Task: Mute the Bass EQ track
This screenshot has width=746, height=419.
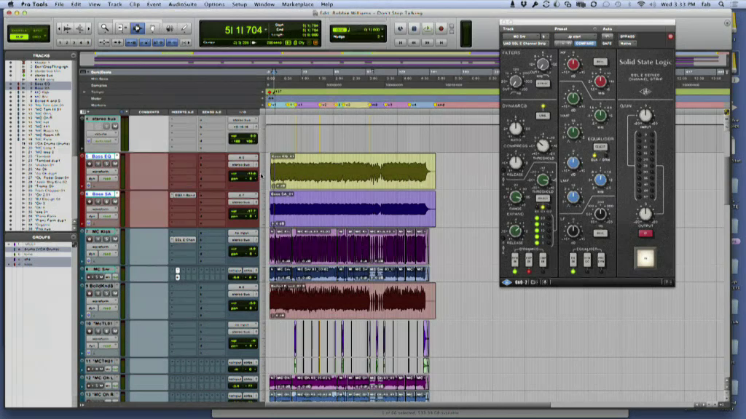Action: [115, 164]
